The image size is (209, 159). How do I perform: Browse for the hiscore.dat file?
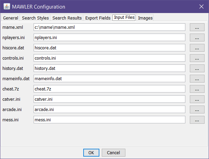pyautogui.click(x=197, y=48)
